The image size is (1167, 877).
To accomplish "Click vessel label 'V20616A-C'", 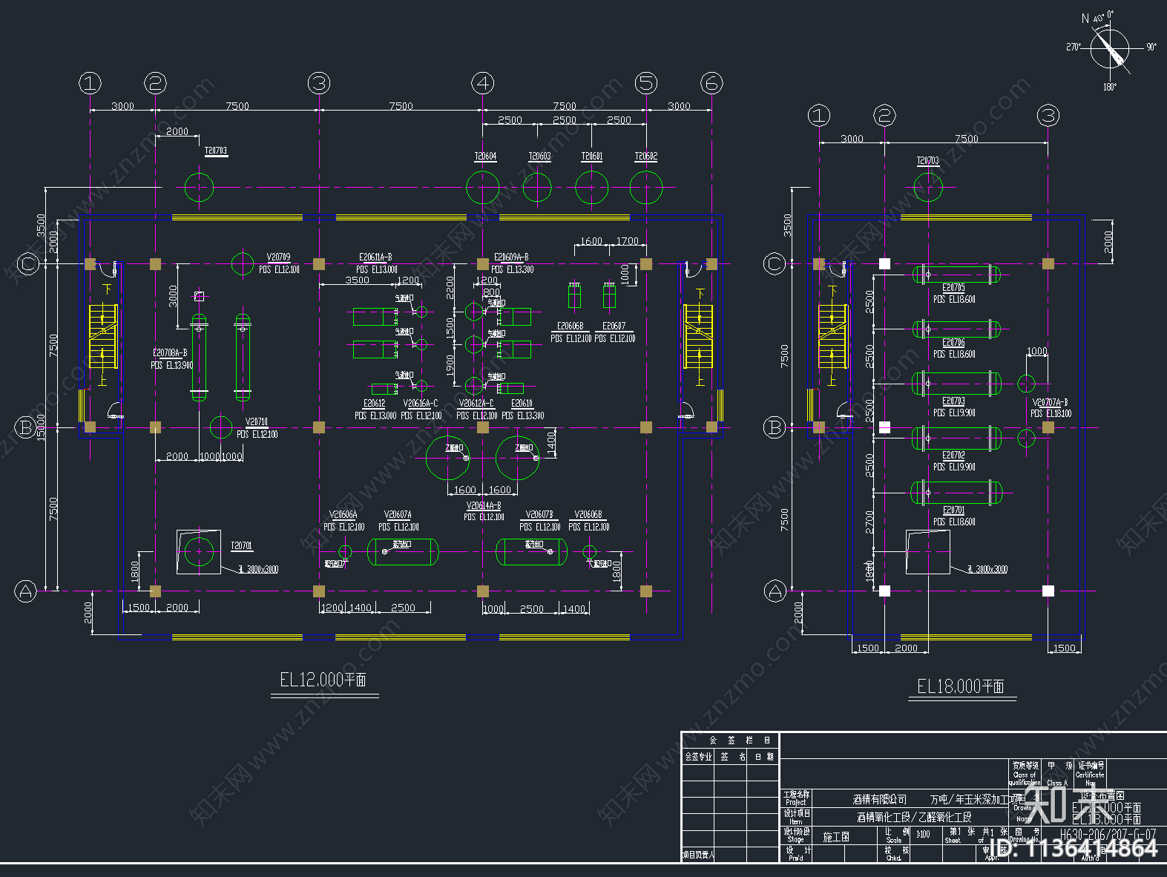I will coord(421,404).
